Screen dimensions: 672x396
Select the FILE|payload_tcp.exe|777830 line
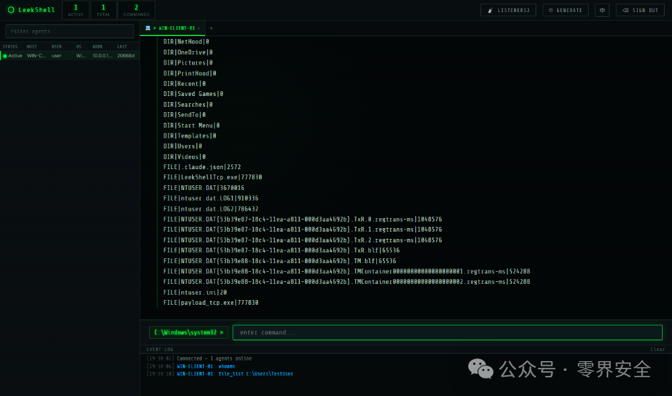point(211,303)
